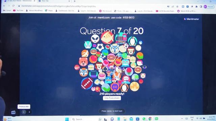Click the Mentimeter logo
This screenshot has height=121, width=216.
tap(191, 19)
